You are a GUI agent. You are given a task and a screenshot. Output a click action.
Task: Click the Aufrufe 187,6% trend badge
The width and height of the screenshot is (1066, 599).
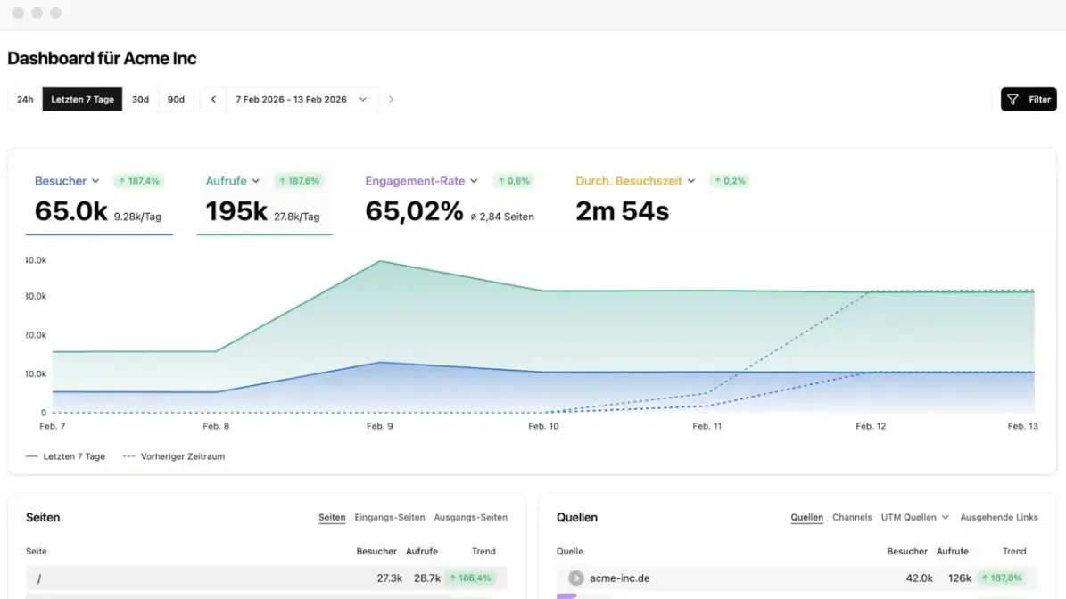pos(299,181)
